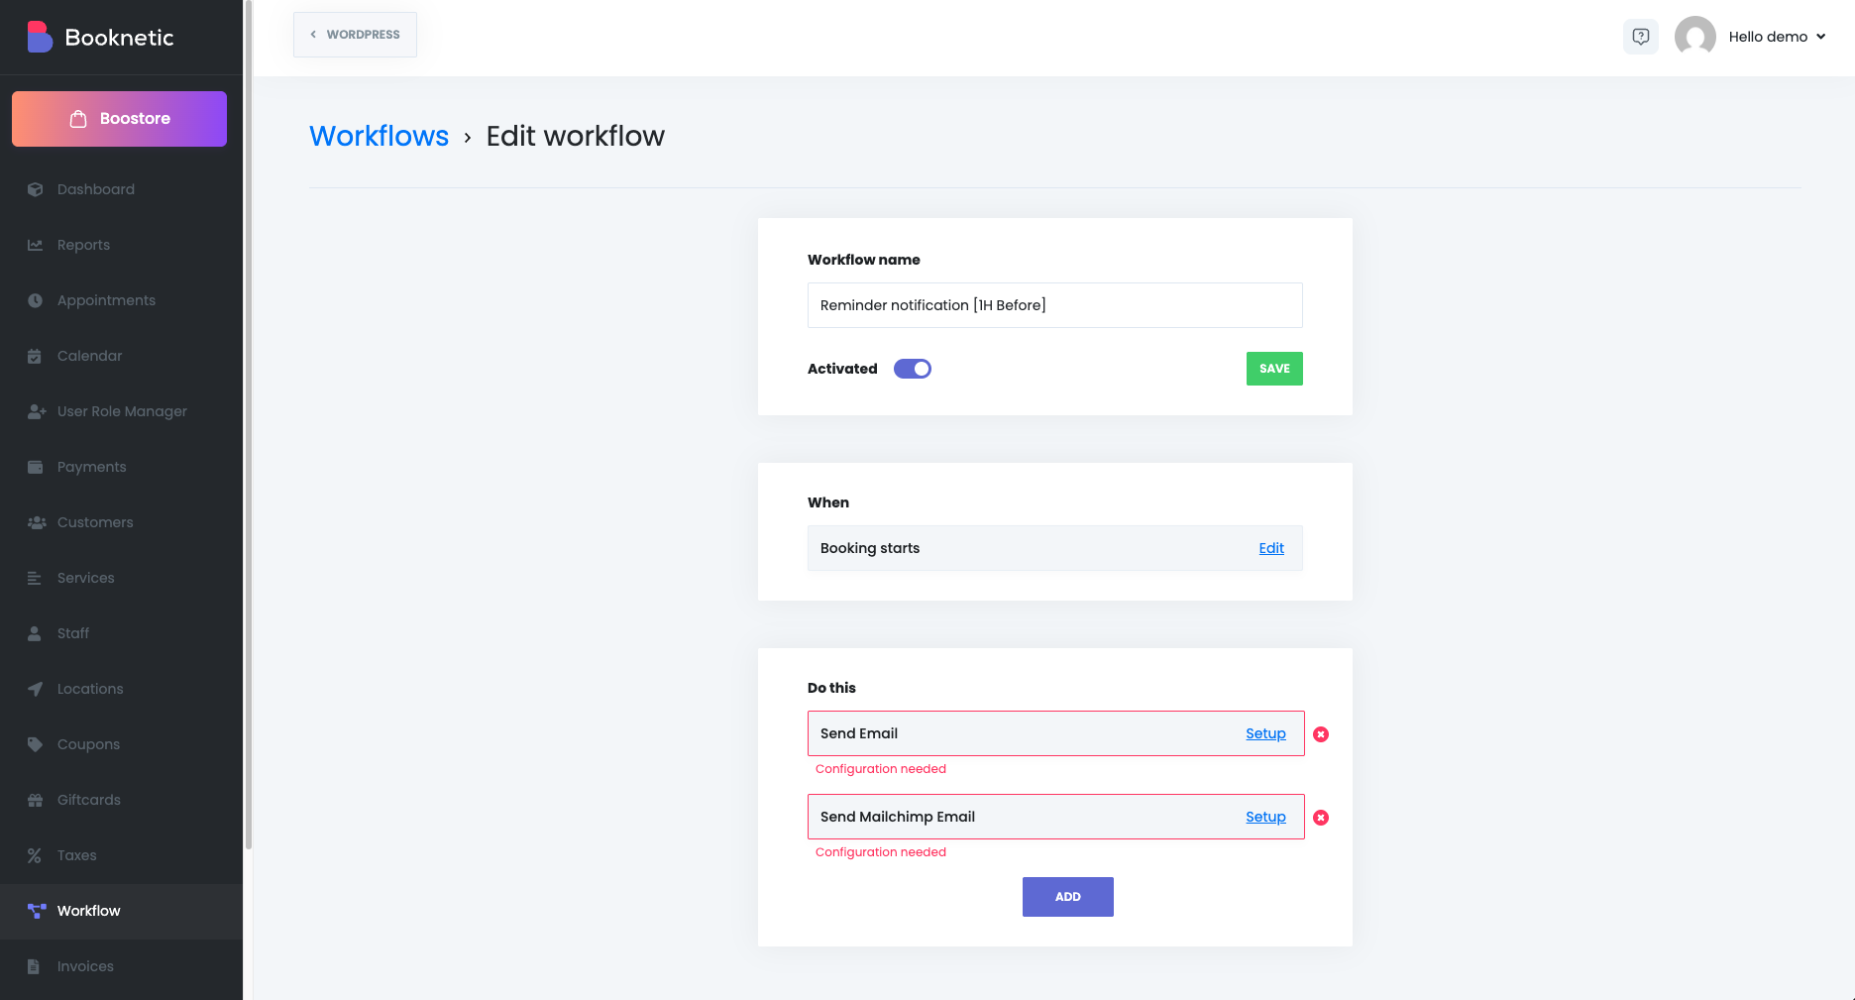Screen dimensions: 1855x1000
Task: Click the Dashboard cube icon
Action: tap(36, 189)
